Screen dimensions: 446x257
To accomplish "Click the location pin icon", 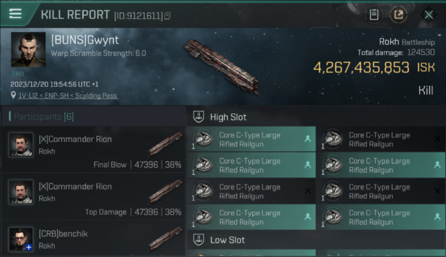I will coord(13,96).
